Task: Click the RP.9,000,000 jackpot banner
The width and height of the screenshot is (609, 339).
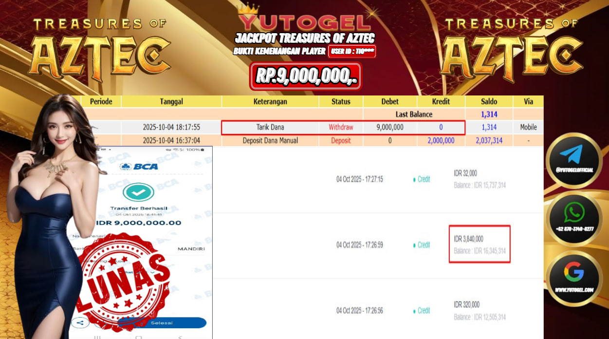Action: pyautogui.click(x=305, y=76)
